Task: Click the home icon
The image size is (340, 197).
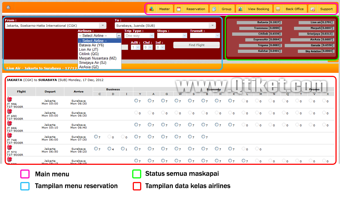Action: (8, 7)
